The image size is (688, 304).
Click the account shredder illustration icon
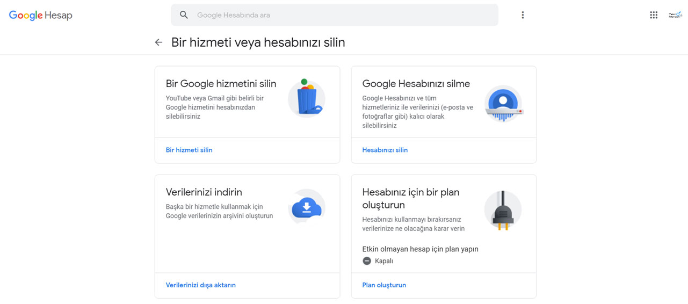(503, 104)
